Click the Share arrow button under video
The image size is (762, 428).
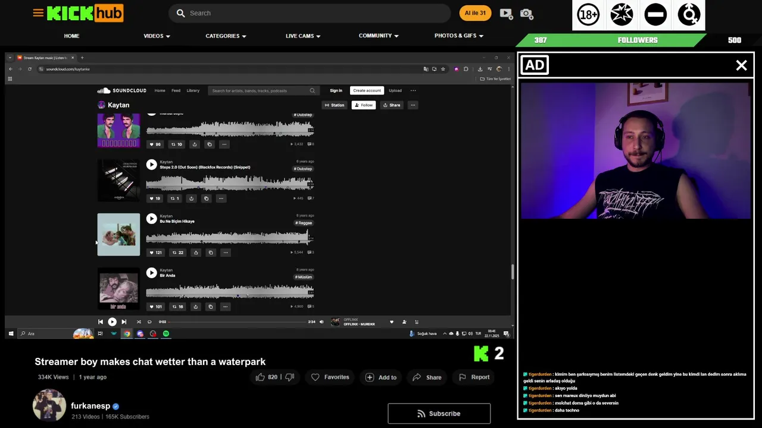coord(427,377)
